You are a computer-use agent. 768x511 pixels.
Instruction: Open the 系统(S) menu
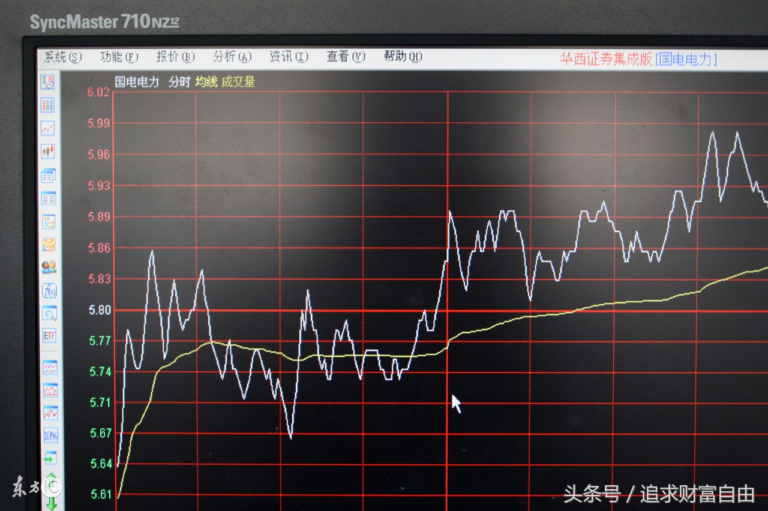(x=63, y=57)
